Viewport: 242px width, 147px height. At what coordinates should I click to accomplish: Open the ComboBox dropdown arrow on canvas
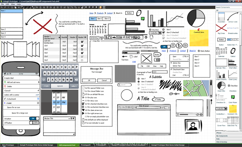160,33
